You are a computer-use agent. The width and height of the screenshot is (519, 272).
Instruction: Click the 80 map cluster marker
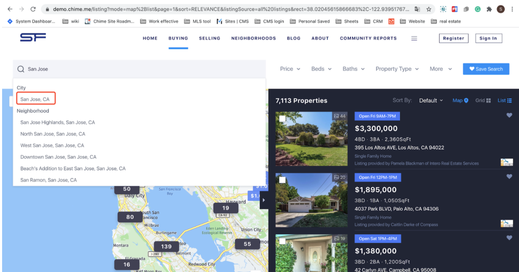pos(130,217)
